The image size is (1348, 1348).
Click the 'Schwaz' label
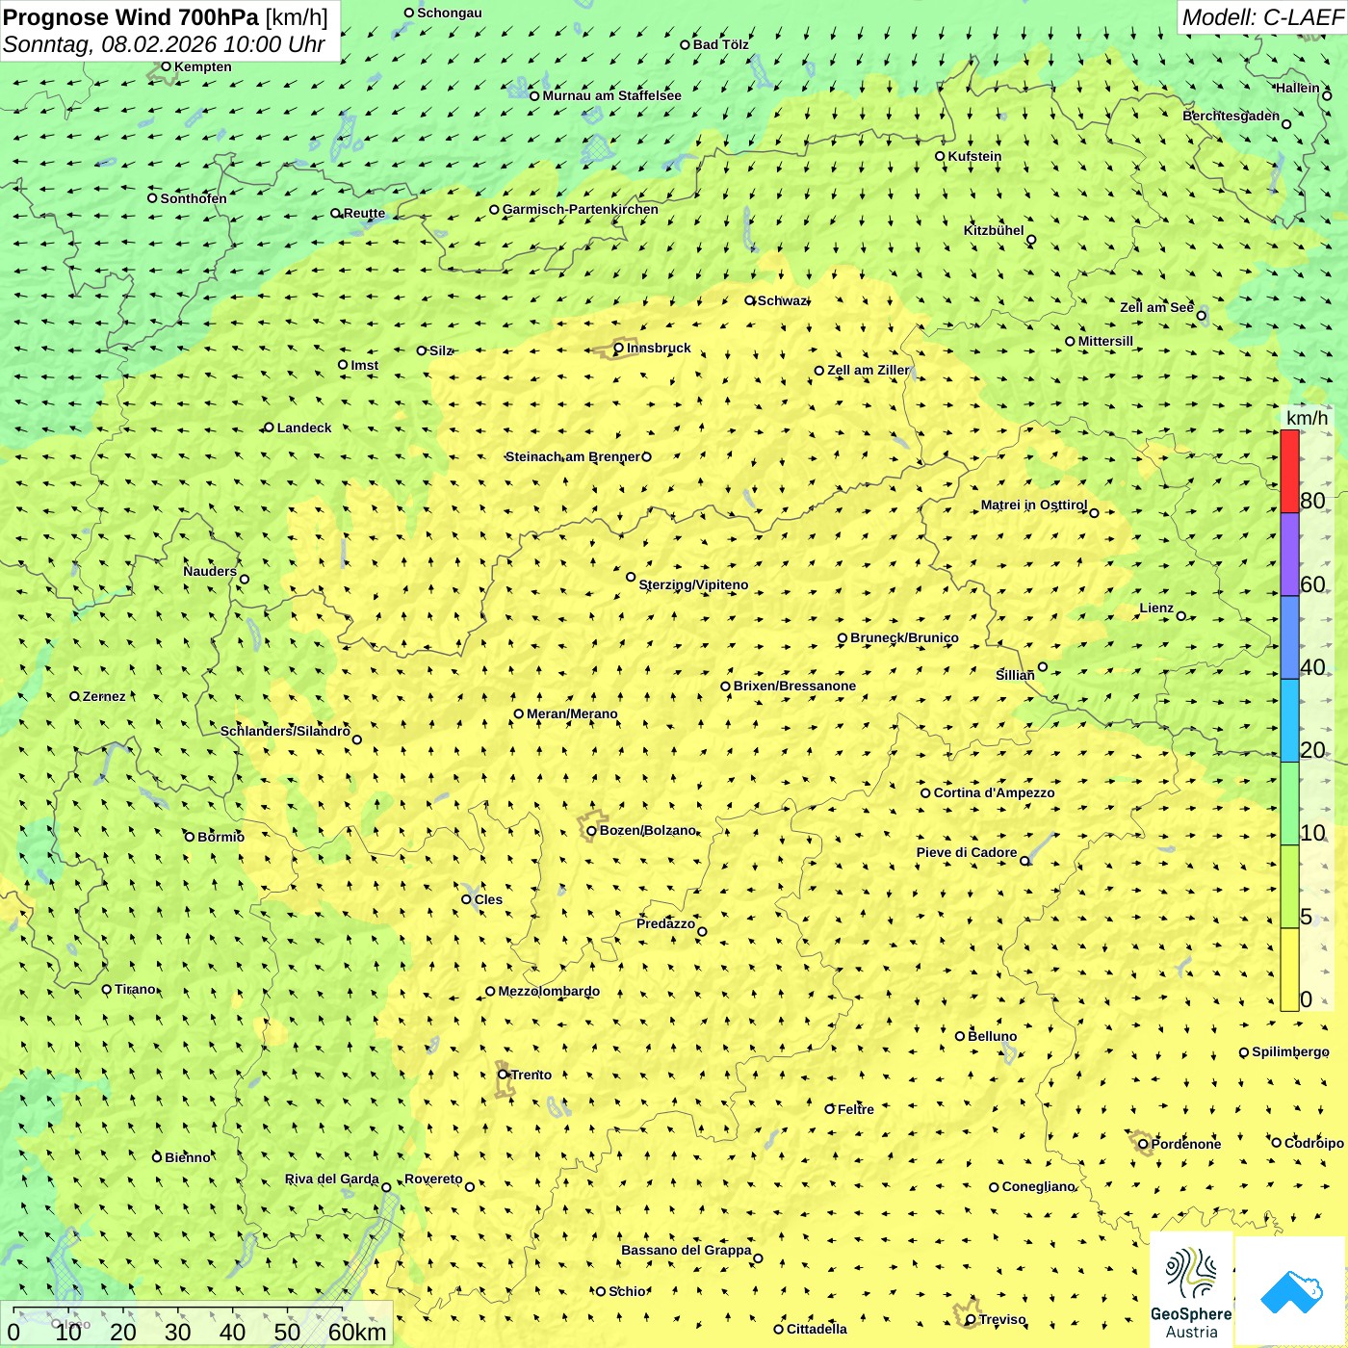(782, 300)
